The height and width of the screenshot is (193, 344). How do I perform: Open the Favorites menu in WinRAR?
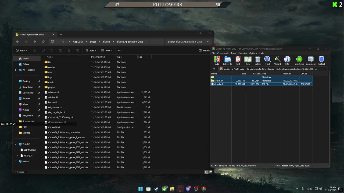pos(242,53)
